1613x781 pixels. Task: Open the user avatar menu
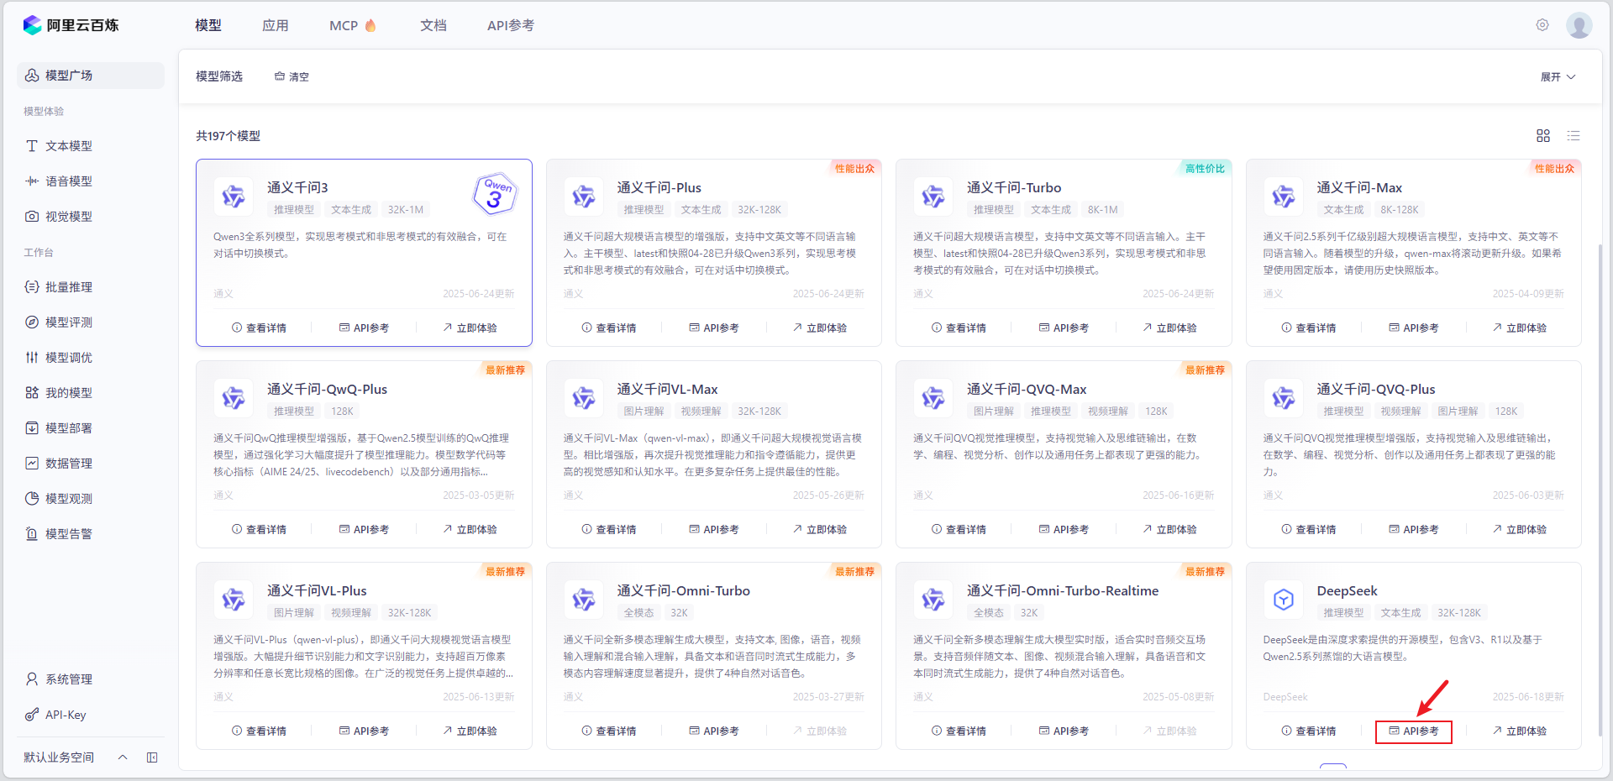coord(1579,25)
